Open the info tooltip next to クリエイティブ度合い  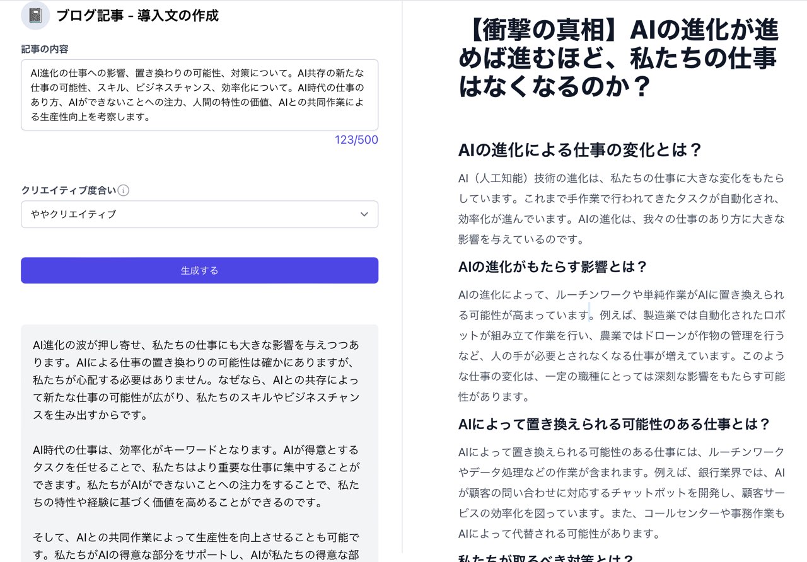coord(124,190)
